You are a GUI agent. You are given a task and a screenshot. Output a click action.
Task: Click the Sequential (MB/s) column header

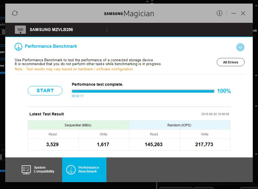coord(78,125)
